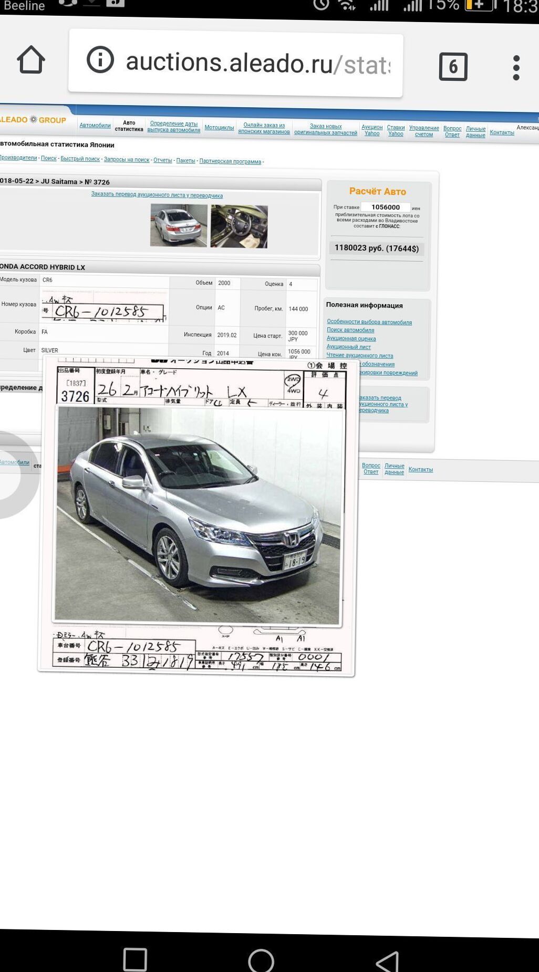Open footer Вопрос Ответ link

371,469
